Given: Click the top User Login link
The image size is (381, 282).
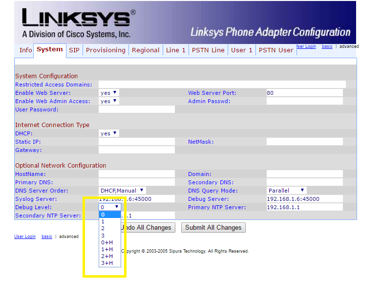Looking at the screenshot, I should [x=306, y=46].
